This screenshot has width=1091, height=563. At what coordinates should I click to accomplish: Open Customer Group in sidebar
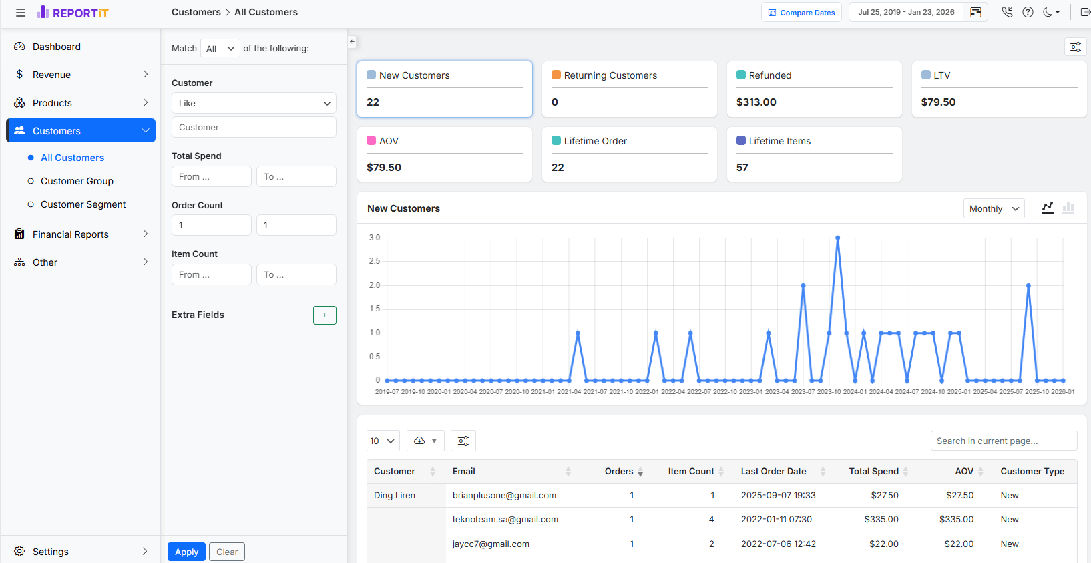[x=77, y=181]
